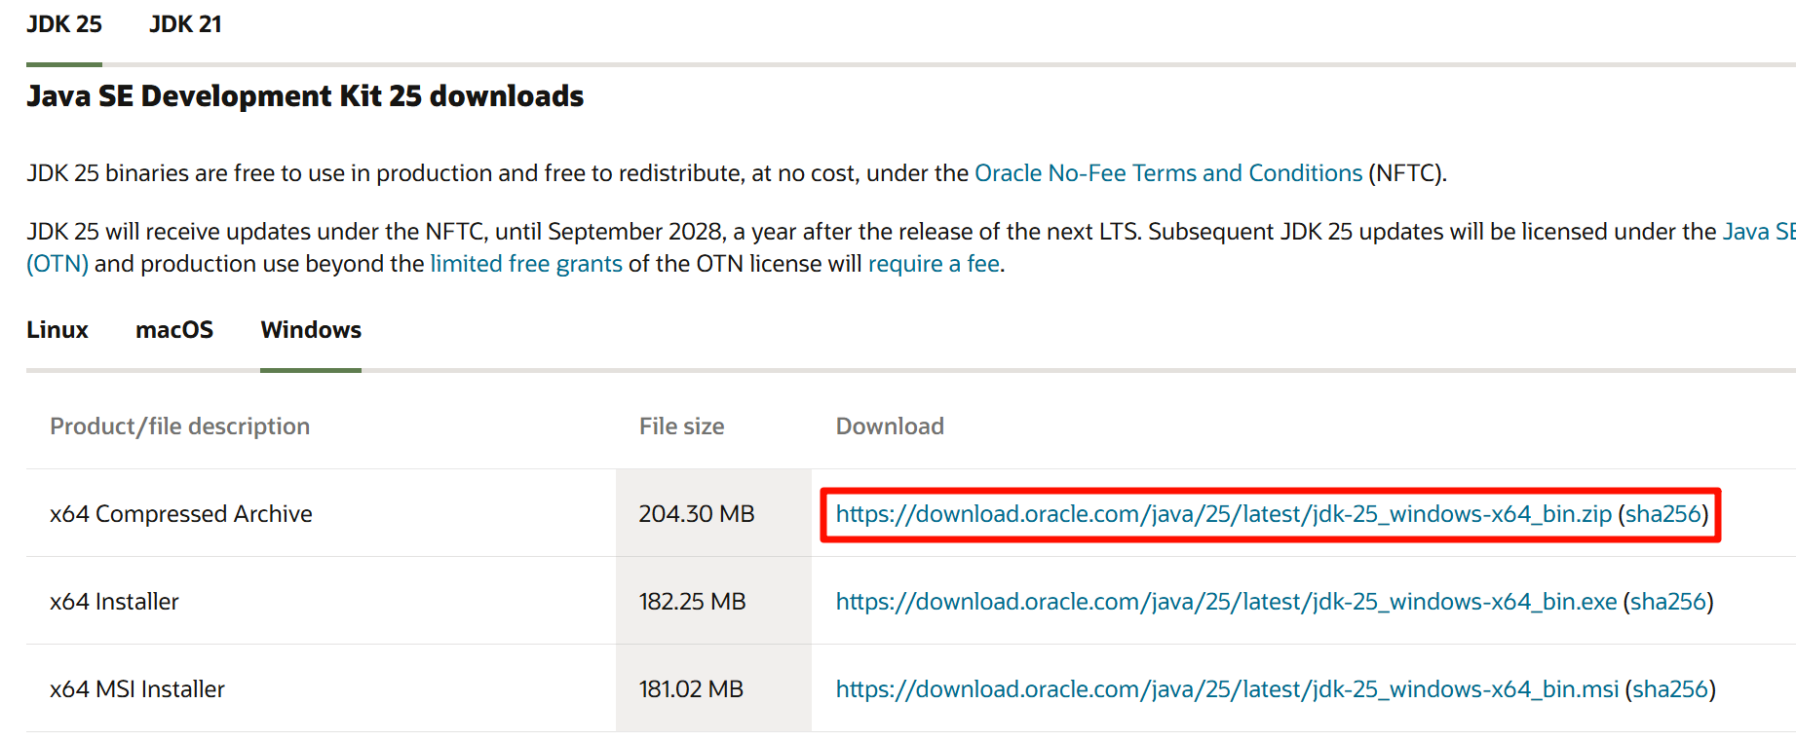Download the windows-x64_bin.zip archive

(x=1223, y=514)
